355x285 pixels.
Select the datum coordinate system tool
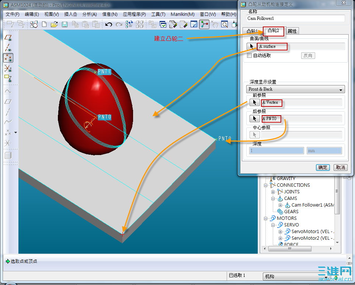[8, 143]
